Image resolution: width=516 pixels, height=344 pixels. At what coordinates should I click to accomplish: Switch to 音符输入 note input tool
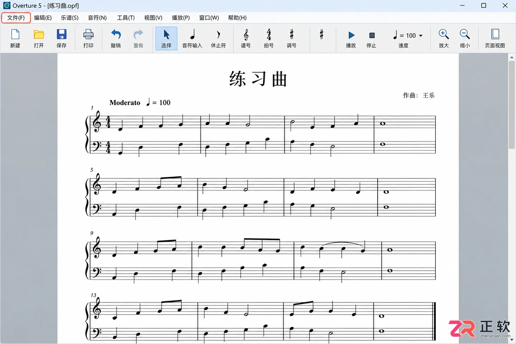point(192,38)
